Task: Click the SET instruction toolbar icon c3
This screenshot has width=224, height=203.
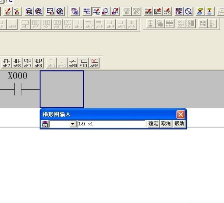Action: pyautogui.click(x=46, y=25)
